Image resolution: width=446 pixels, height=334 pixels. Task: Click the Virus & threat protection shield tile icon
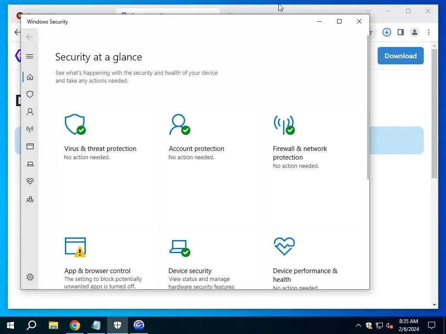pos(75,124)
